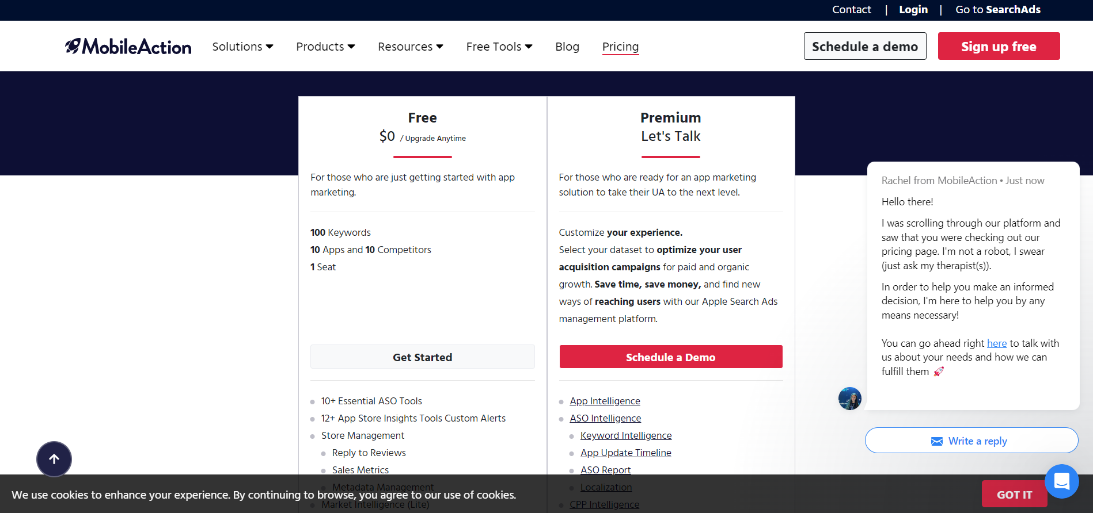1093x513 pixels.
Task: Click the scroll-to-top arrow button
Action: click(54, 459)
